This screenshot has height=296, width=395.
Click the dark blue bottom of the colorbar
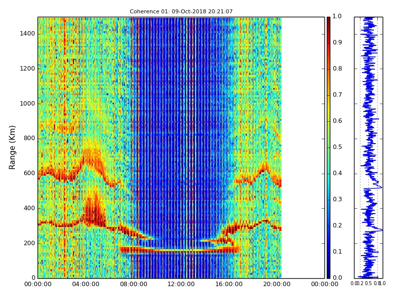(x=328, y=273)
